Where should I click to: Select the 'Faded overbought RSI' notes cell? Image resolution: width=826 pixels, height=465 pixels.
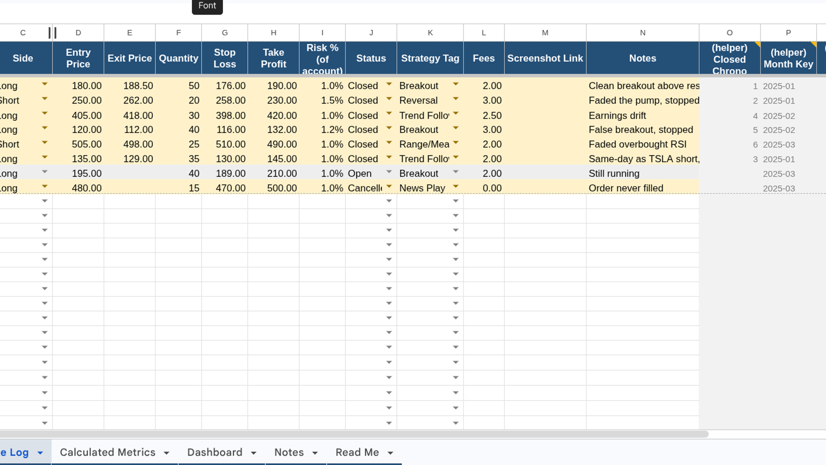pos(642,144)
